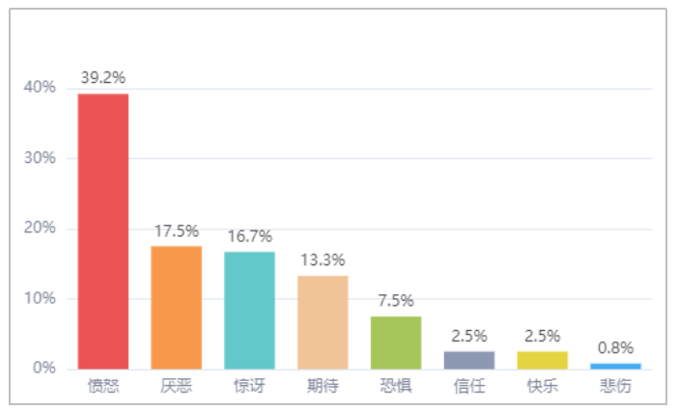Image resolution: width=678 pixels, height=410 pixels.
Task: Click the 17.5% value label
Action: pyautogui.click(x=177, y=231)
